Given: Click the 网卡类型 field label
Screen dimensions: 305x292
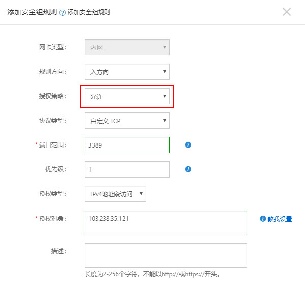Looking at the screenshot, I should 52,47.
